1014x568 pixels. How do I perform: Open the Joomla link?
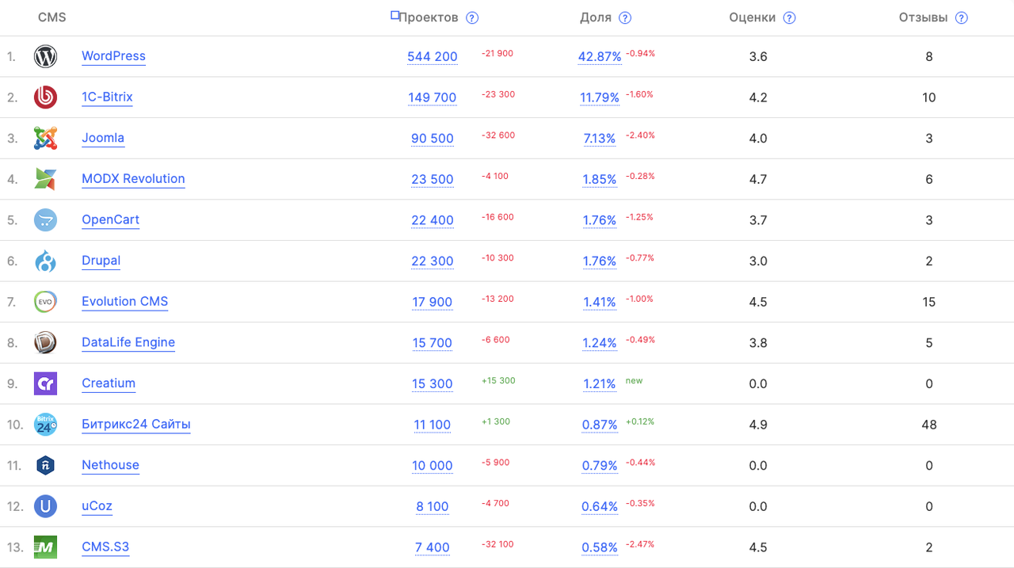(103, 138)
